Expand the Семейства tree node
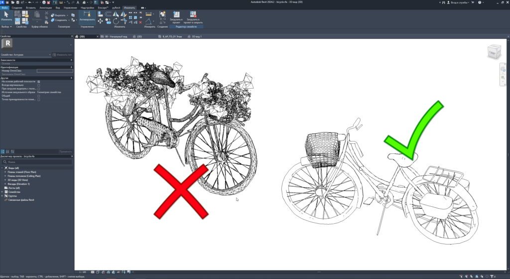 pos(2,192)
